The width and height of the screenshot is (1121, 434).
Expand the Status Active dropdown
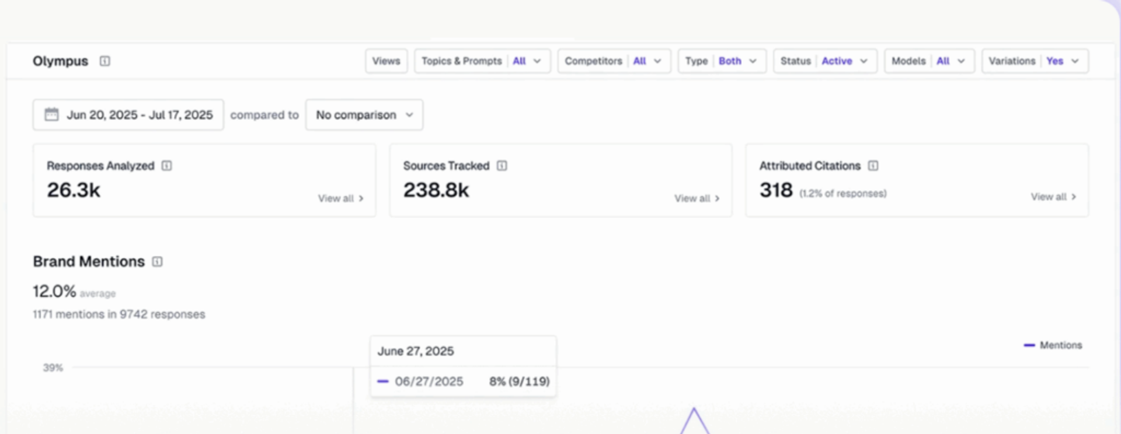pyautogui.click(x=826, y=61)
